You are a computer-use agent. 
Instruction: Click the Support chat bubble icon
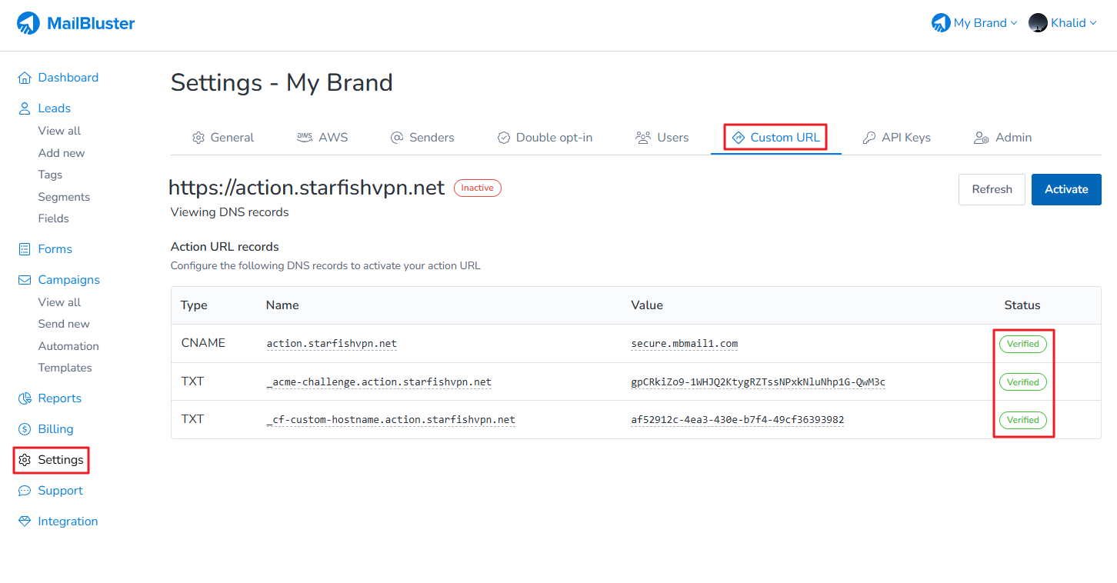click(x=25, y=491)
